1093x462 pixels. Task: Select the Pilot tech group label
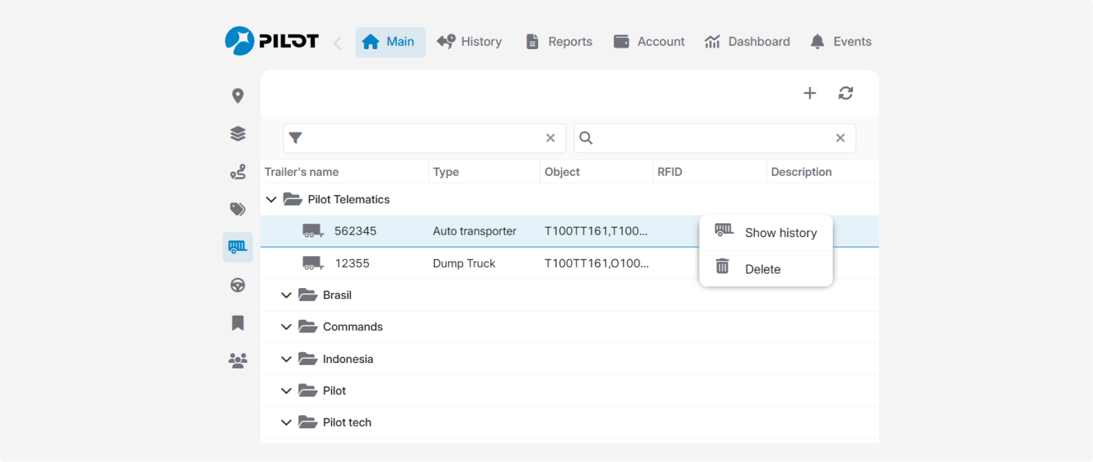pyautogui.click(x=347, y=422)
